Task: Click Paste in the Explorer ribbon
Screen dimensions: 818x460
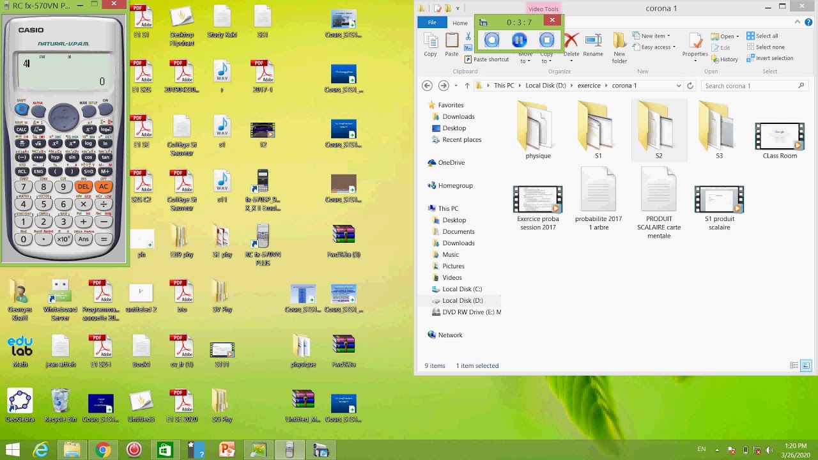Action: point(452,45)
